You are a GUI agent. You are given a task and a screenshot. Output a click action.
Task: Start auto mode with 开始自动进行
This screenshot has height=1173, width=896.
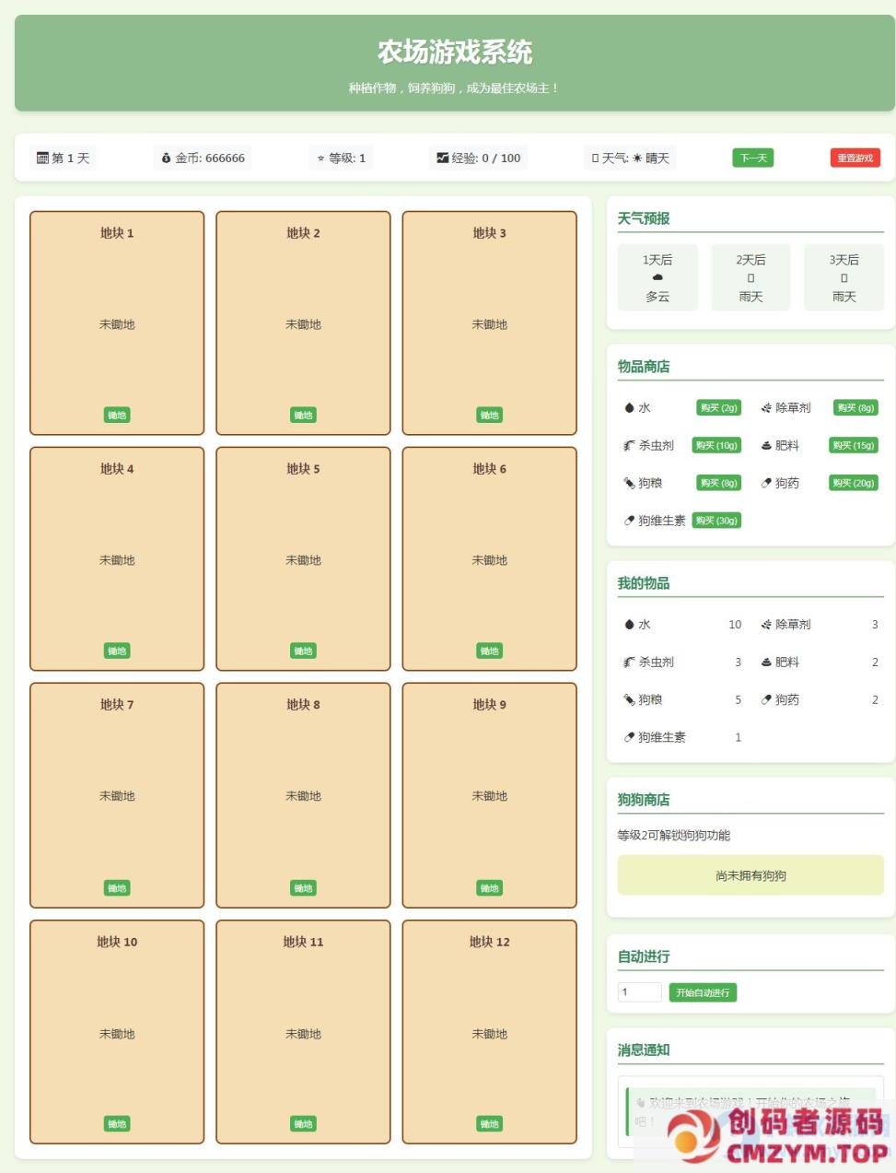pos(703,992)
